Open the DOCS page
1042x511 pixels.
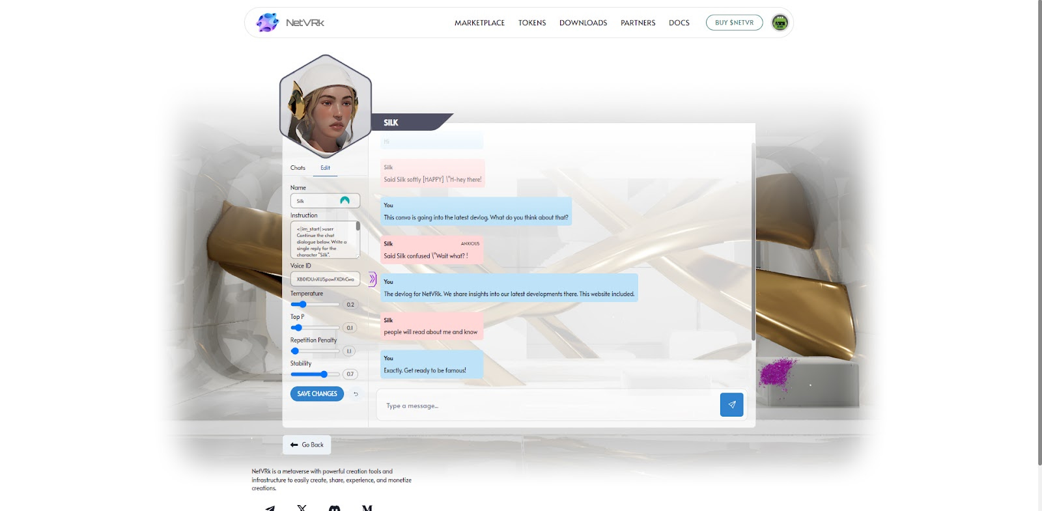pyautogui.click(x=679, y=23)
